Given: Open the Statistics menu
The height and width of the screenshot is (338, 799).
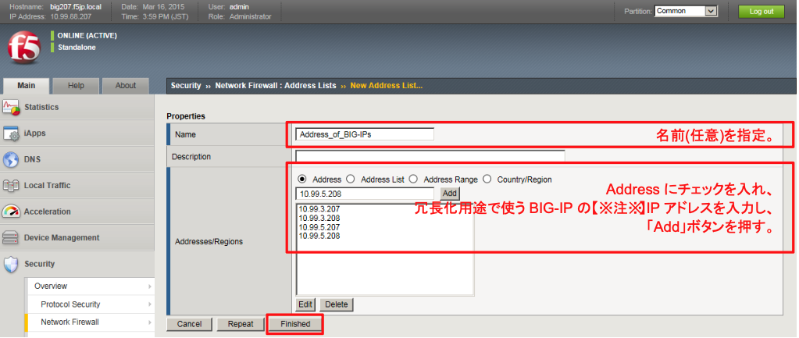Looking at the screenshot, I should tap(77, 107).
